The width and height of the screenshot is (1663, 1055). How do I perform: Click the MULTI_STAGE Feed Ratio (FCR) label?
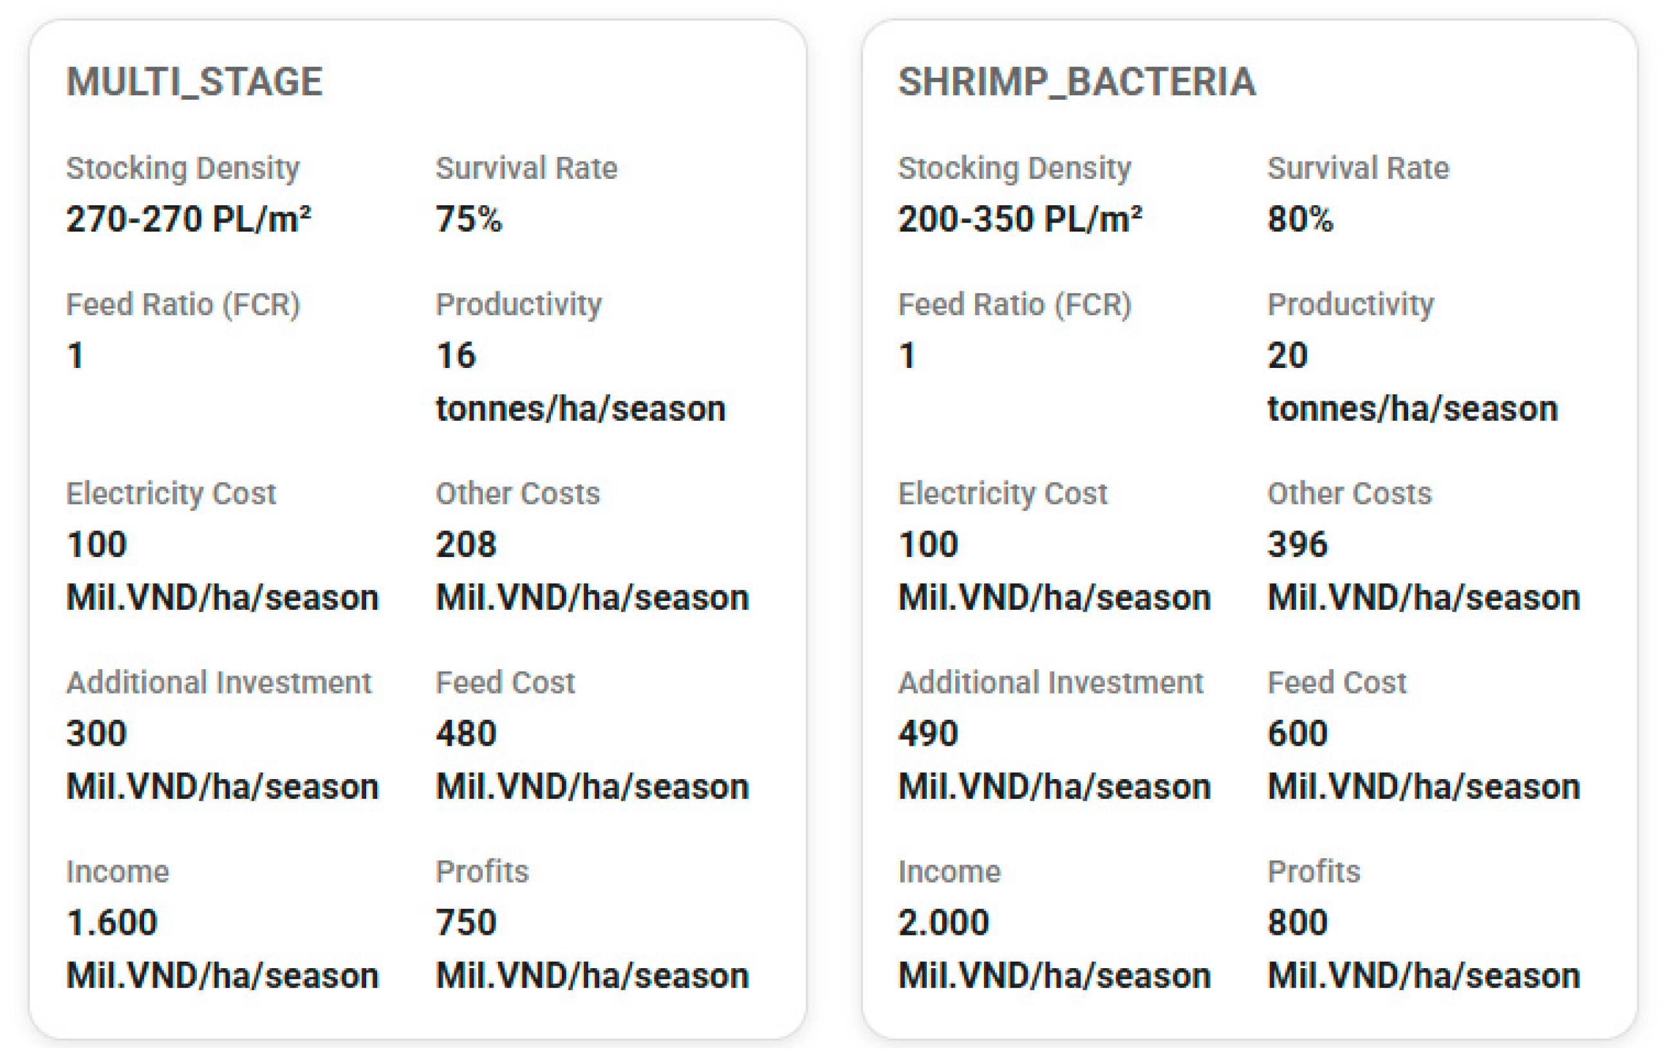coord(183,304)
